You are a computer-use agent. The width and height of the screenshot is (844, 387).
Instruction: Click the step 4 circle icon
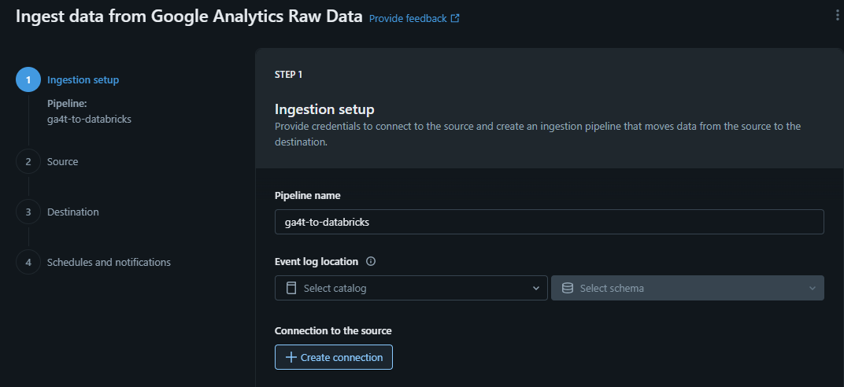[x=28, y=262]
